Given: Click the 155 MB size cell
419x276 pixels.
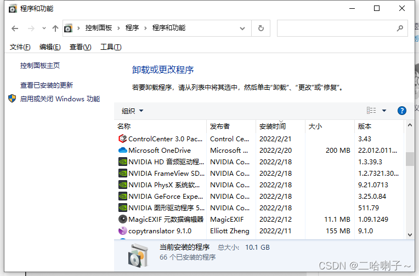Looking at the screenshot, I should (x=338, y=231).
